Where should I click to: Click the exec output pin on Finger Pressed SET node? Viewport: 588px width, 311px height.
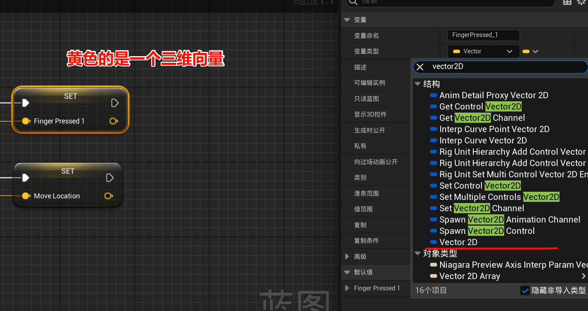pyautogui.click(x=115, y=103)
